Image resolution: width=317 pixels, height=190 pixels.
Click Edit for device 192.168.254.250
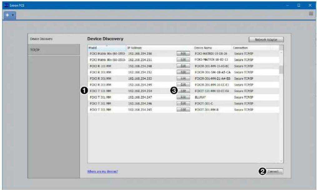[183, 54]
